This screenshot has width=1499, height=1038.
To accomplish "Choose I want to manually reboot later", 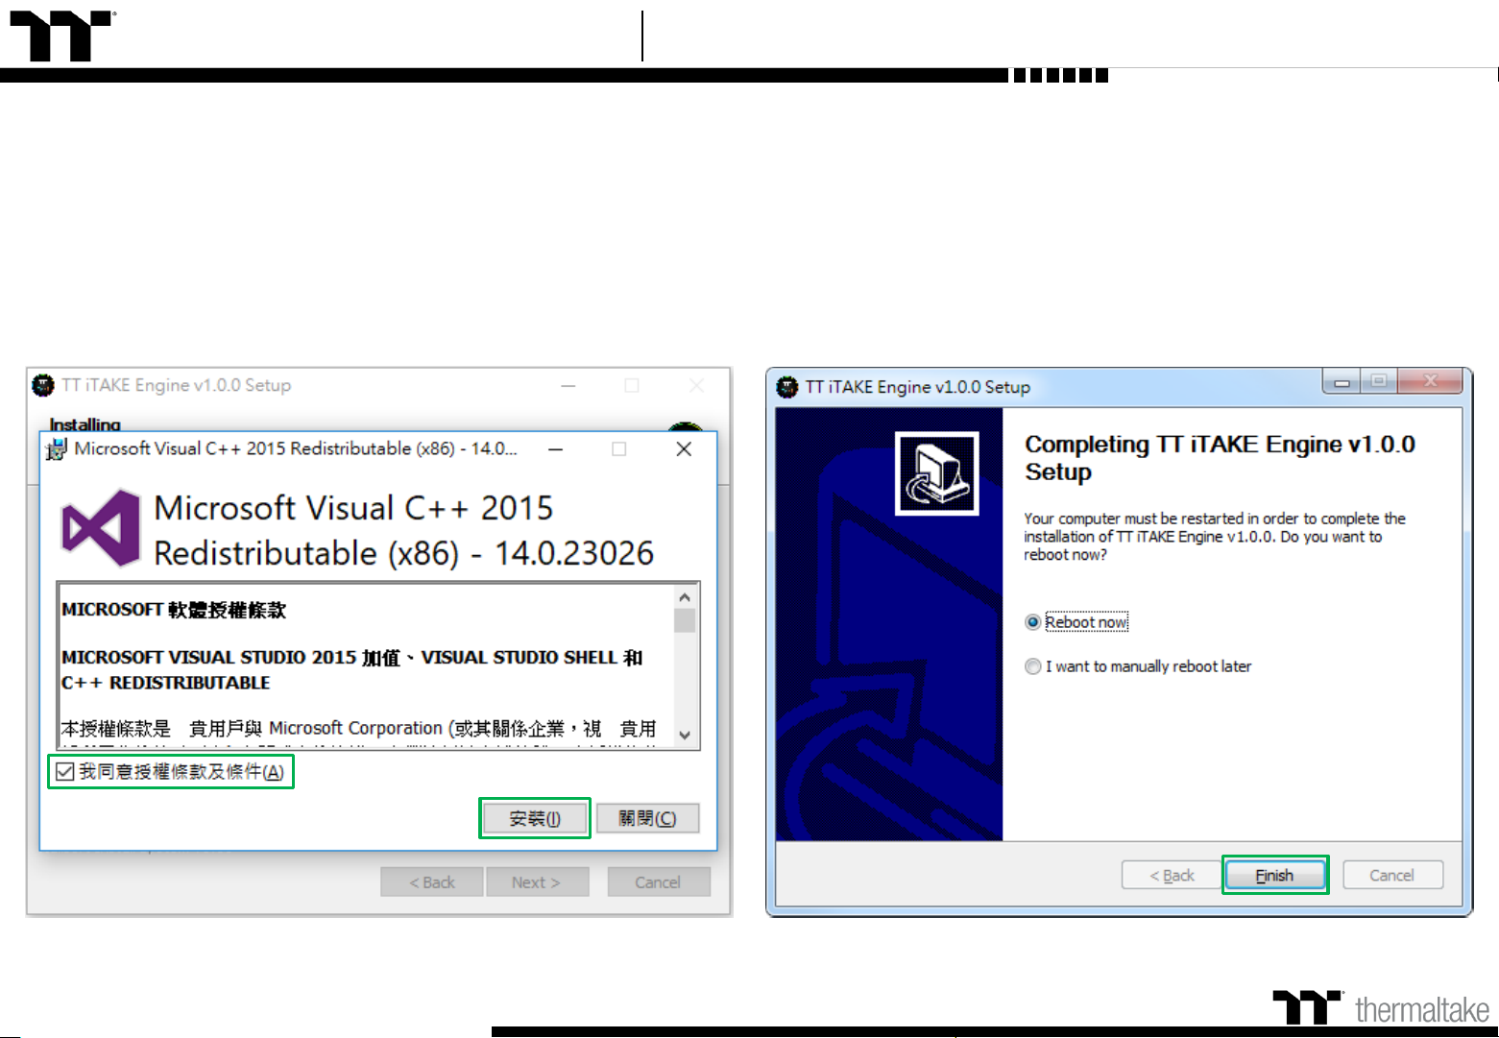I will 1033,666.
